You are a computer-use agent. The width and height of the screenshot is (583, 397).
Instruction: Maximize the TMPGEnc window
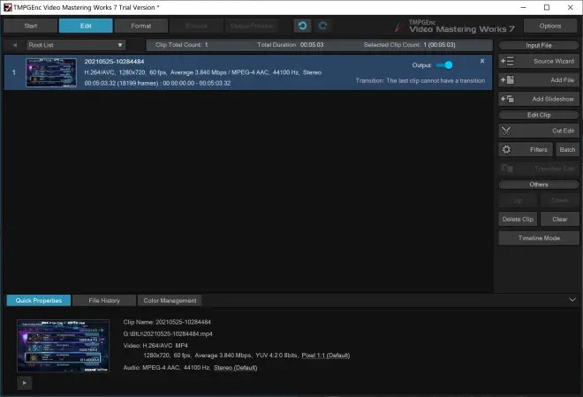[x=547, y=7]
